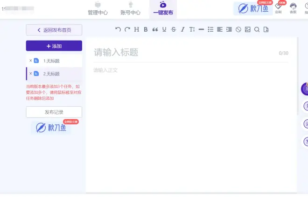This screenshot has height=197, width=308.
Task: Toggle bold text formatting
Action: coord(146,29)
